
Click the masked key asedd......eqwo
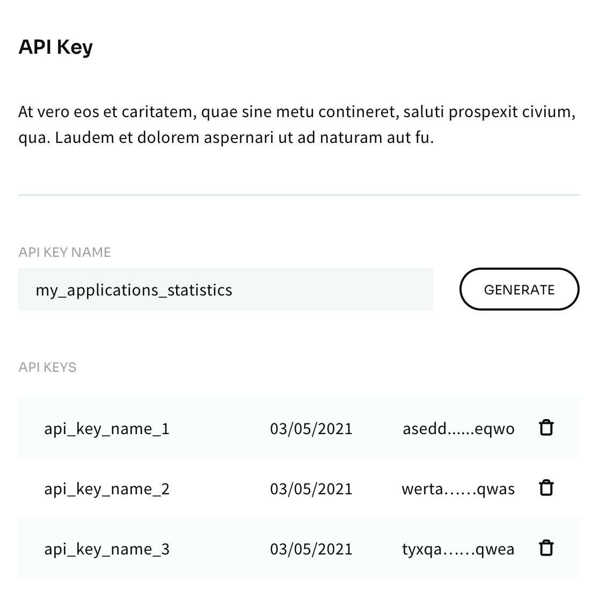(458, 428)
